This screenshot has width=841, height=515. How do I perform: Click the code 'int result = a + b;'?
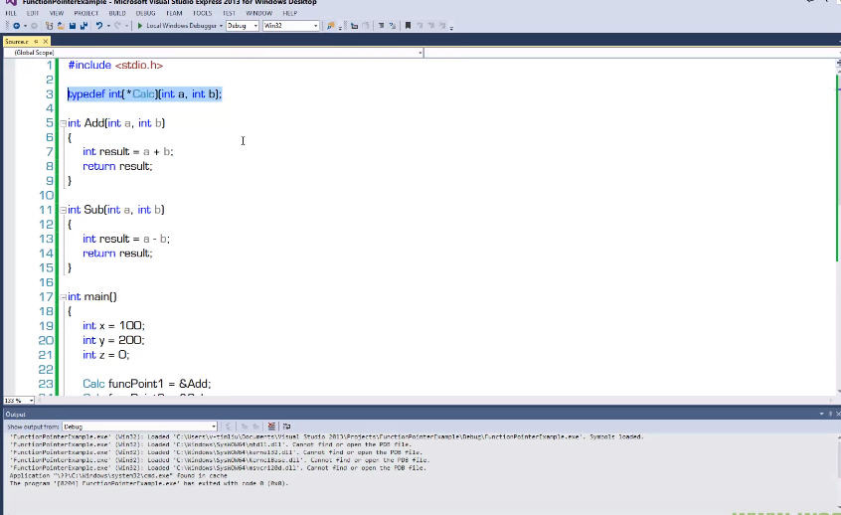[127, 152]
